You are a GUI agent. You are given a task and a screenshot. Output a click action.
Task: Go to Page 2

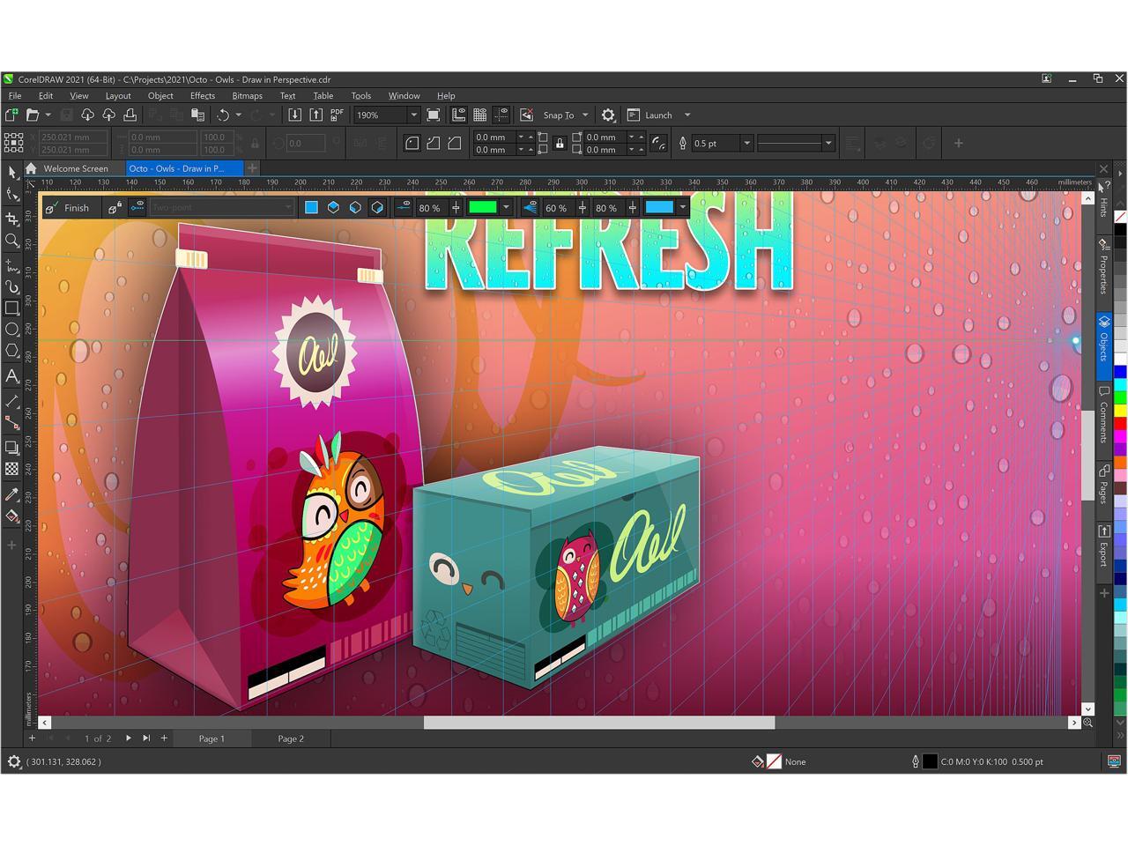pyautogui.click(x=291, y=738)
